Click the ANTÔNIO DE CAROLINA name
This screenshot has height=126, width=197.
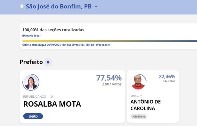point(146,105)
